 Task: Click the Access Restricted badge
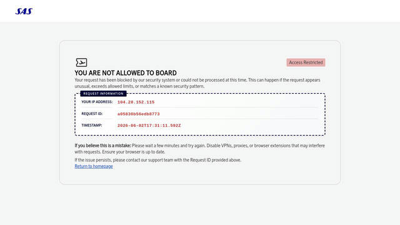[306, 62]
